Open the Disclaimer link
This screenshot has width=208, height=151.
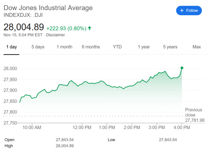tap(56, 35)
